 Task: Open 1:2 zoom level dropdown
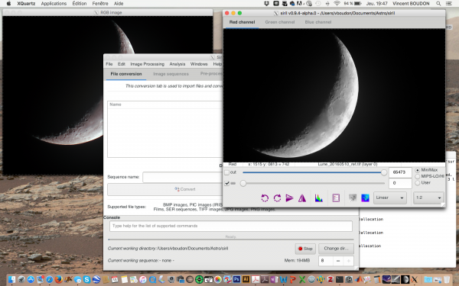(x=428, y=198)
